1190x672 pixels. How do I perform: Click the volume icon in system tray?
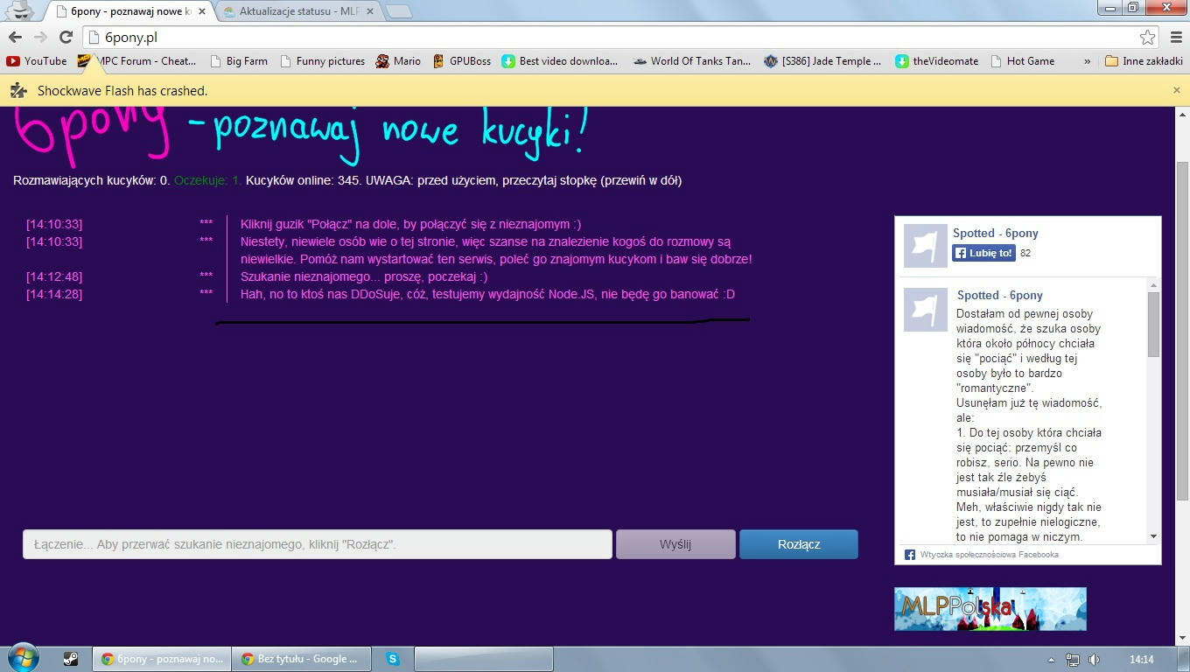pyautogui.click(x=1094, y=660)
